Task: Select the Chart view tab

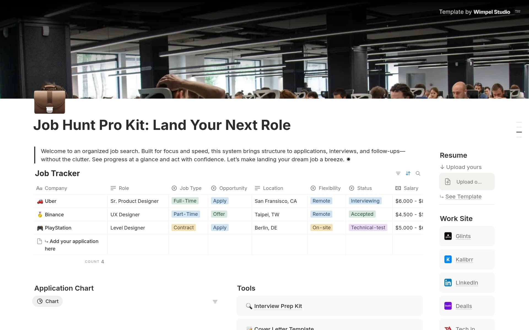Action: 48,301
